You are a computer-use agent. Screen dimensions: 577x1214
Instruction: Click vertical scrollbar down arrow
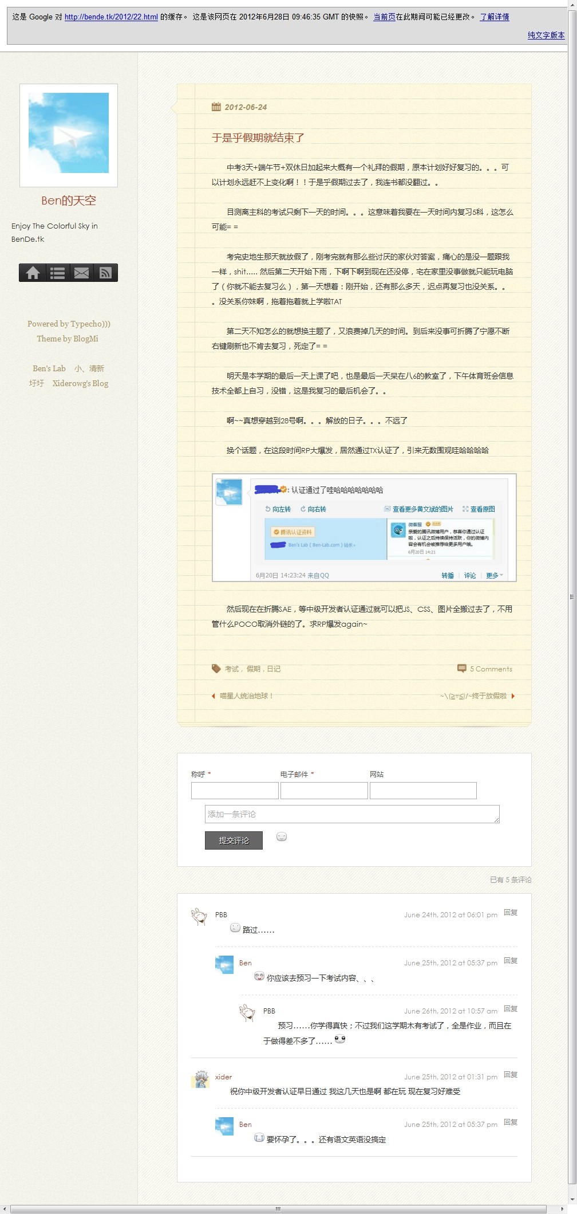(572, 1200)
